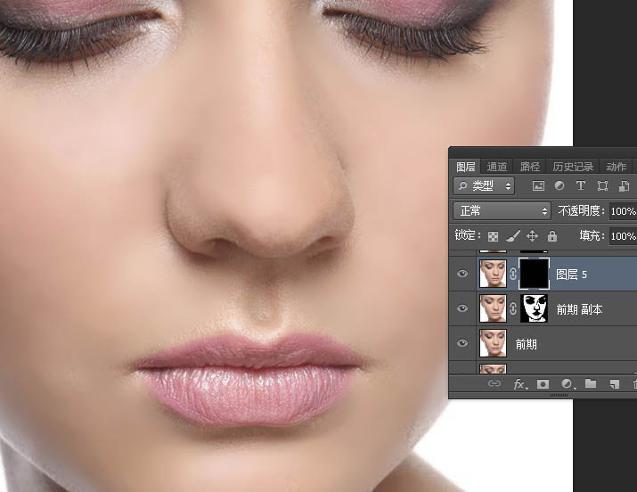Viewport: 637px width, 492px height.
Task: Select 图层 5 black mask thumbnail
Action: [x=534, y=274]
